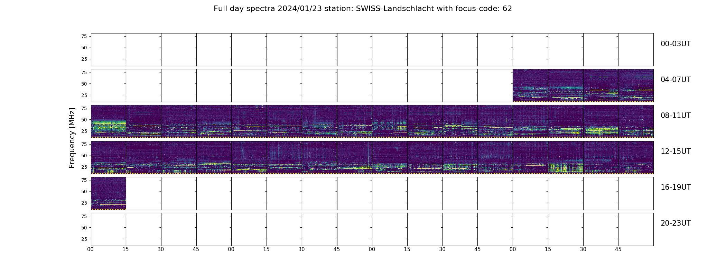The width and height of the screenshot is (726, 276).
Task: Open the 10:00–10:15 spectrogram in 08-11UT row
Action: click(x=390, y=121)
